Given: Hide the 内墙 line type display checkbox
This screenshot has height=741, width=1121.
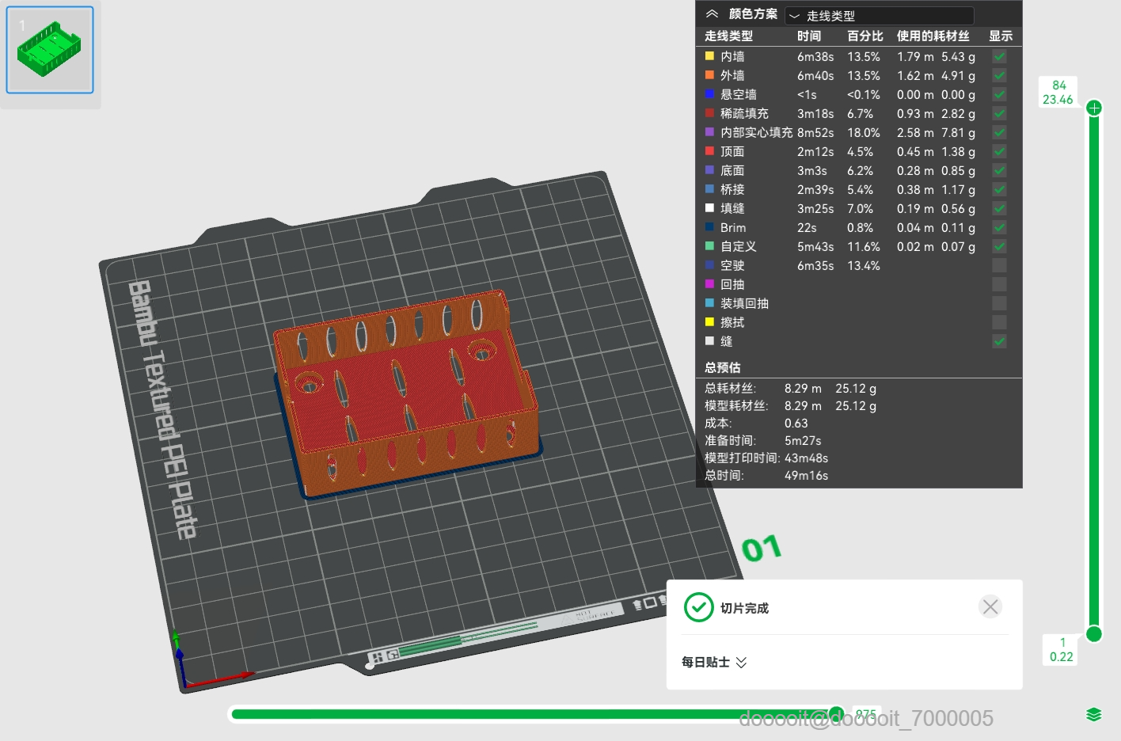Looking at the screenshot, I should coord(998,56).
